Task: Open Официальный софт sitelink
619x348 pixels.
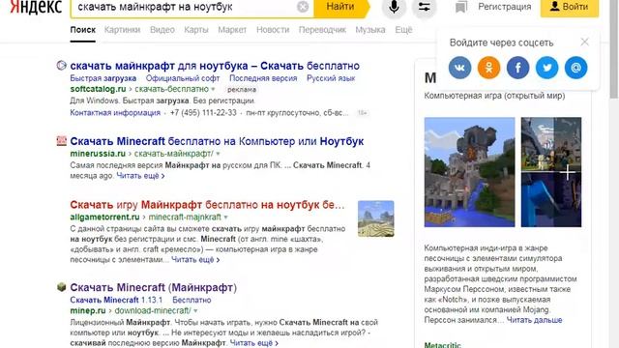Action: [x=183, y=78]
